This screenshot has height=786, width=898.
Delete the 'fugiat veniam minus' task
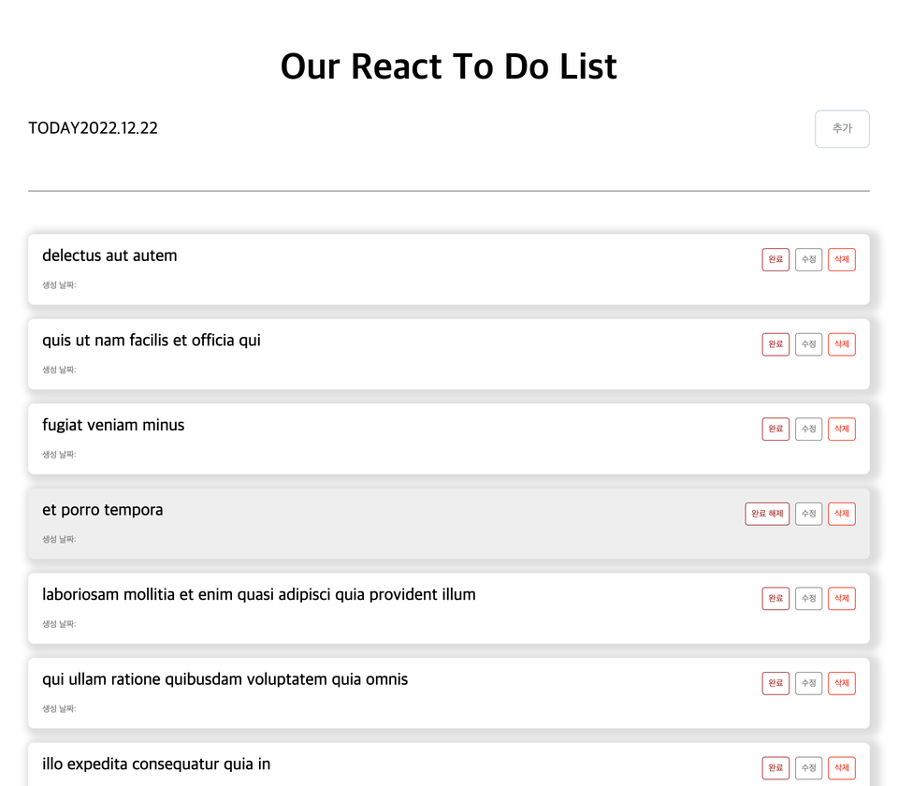pyautogui.click(x=842, y=429)
